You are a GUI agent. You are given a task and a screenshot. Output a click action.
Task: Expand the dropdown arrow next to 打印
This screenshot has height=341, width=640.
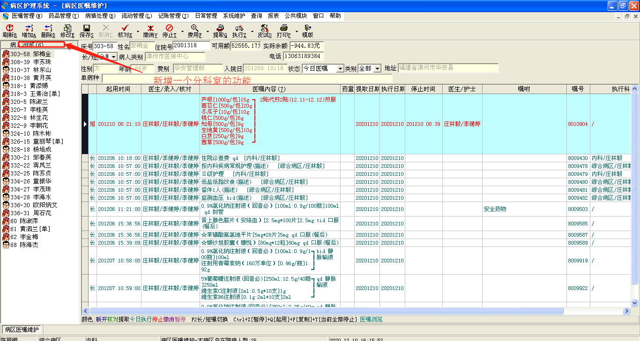pos(296,31)
